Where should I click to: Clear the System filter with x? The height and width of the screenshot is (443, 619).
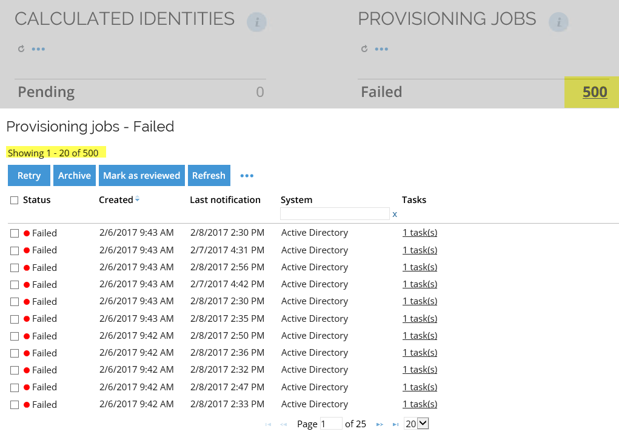tap(394, 214)
